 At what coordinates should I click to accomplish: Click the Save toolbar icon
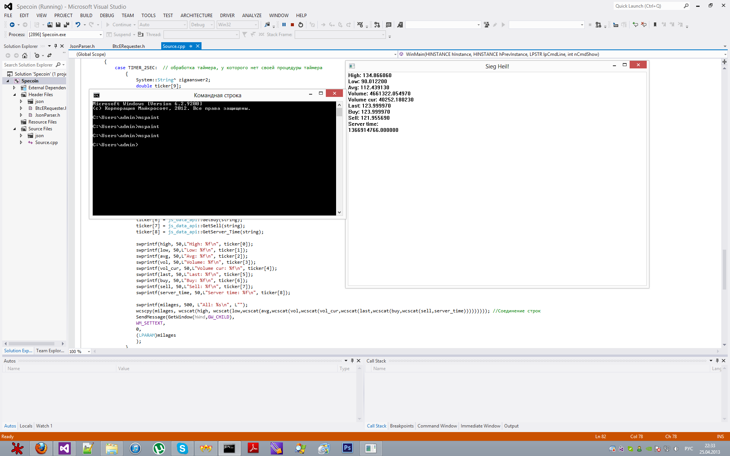pos(58,25)
